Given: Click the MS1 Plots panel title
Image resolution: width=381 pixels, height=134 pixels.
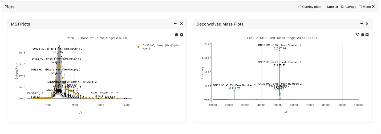Looking at the screenshot, I should point(21,24).
